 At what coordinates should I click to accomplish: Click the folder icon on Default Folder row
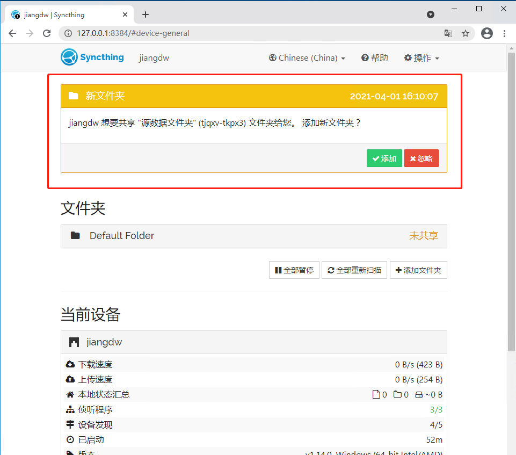click(75, 236)
